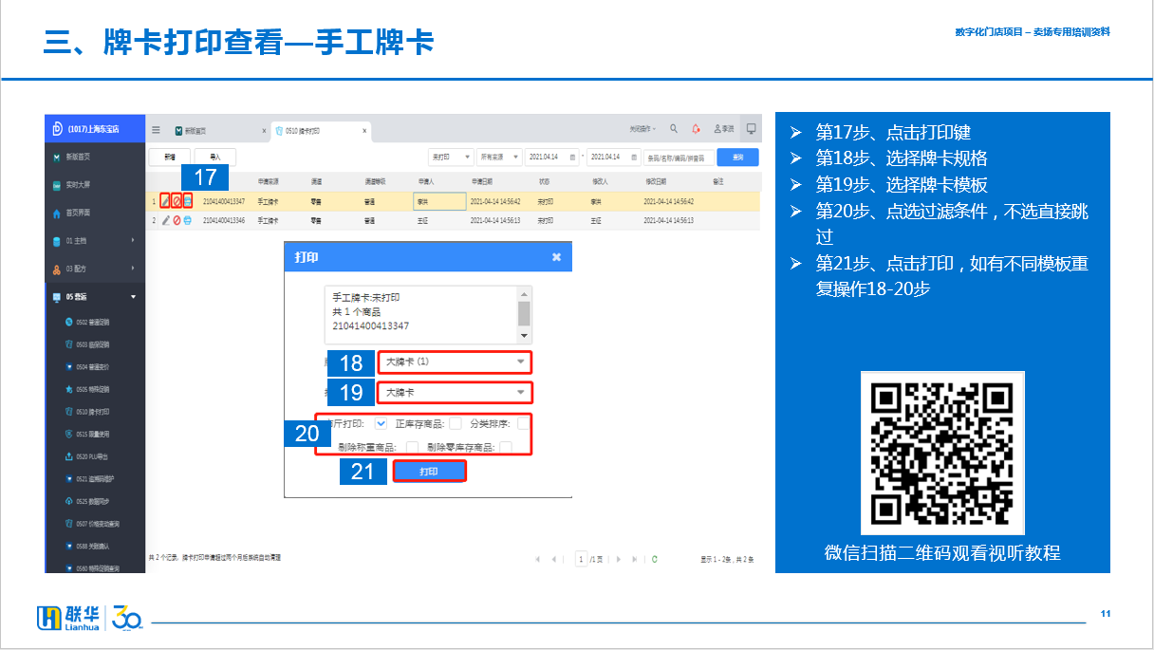Open 0588 关联确认 in sidebar

95,546
